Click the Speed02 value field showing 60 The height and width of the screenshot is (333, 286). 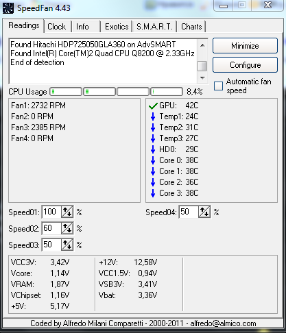[x=51, y=228]
